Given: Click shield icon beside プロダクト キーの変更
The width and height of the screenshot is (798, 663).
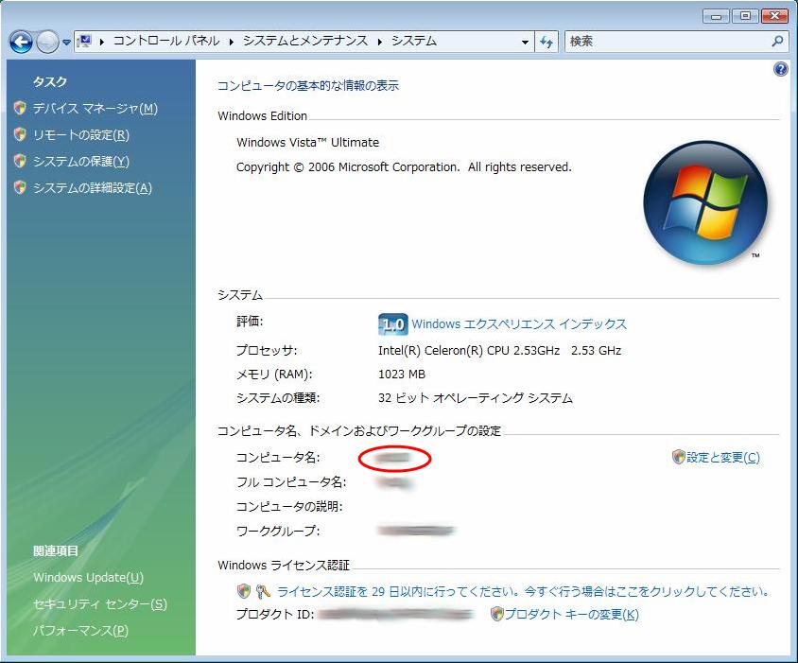Looking at the screenshot, I should click(496, 614).
